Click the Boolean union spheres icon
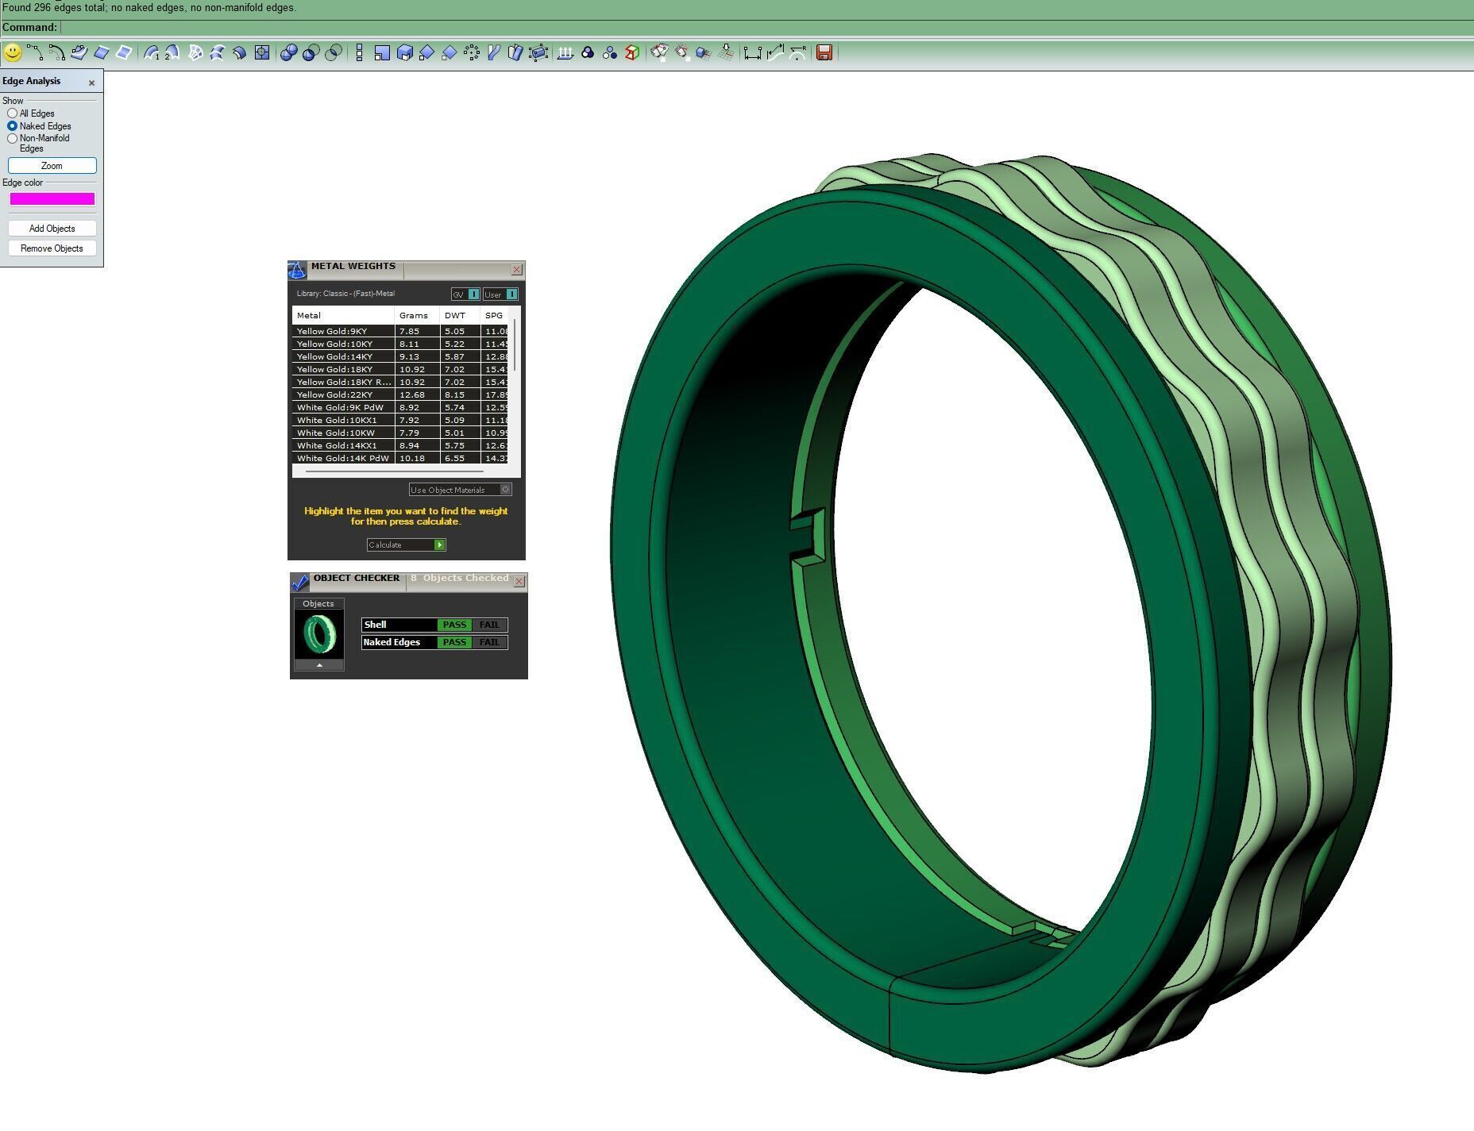1474x1131 pixels. coord(289,53)
